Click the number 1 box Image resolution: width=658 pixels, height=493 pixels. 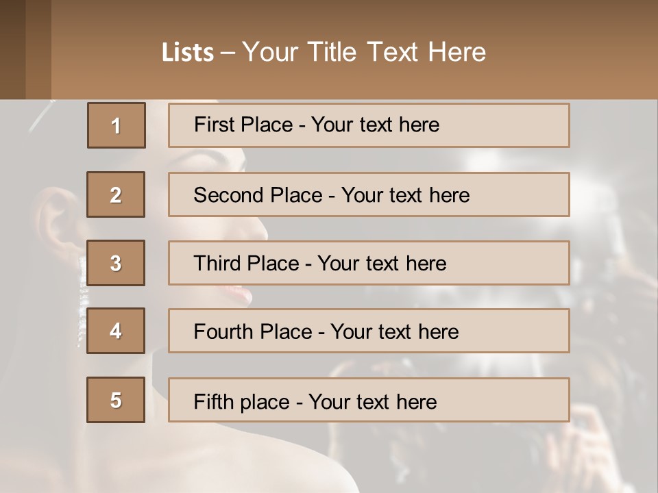(116, 125)
